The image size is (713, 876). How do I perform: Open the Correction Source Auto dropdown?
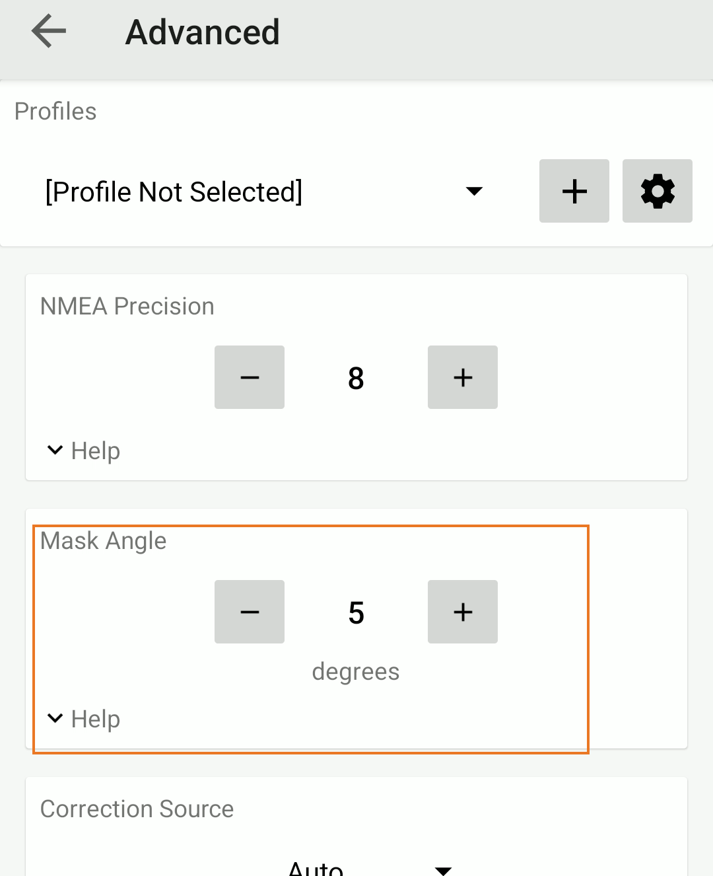point(316,867)
